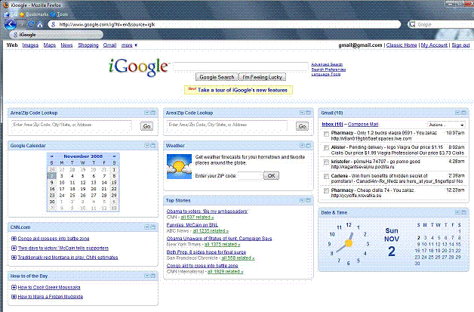Reload the page with the refresh icon
474x312 pixels.
pos(30,24)
